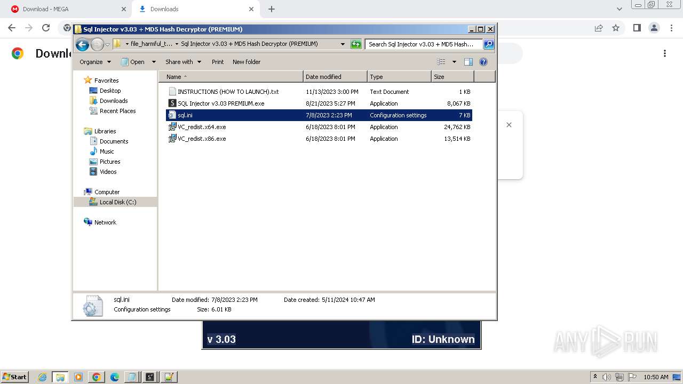
Task: Reload the Chrome page
Action: [46, 28]
